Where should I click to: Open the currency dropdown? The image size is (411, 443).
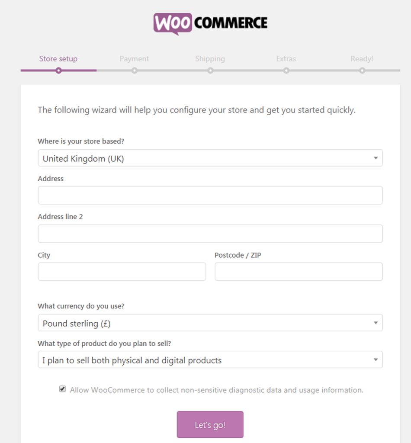point(210,323)
